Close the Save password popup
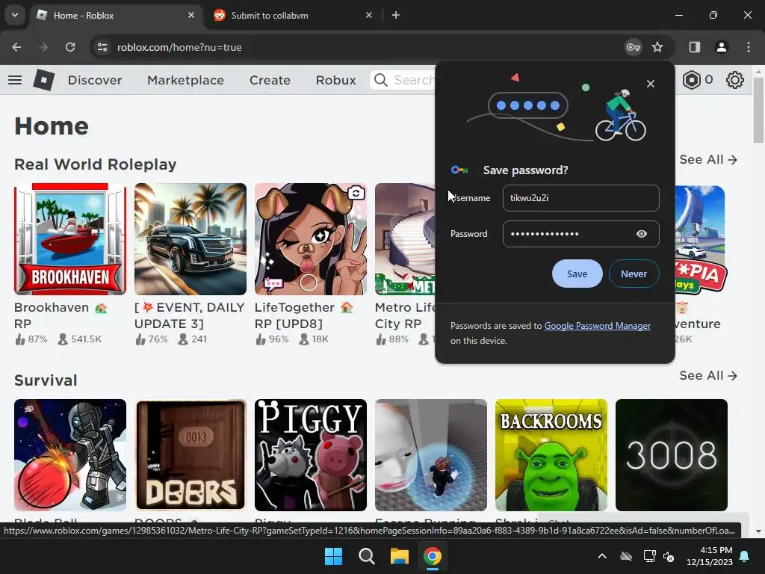Image resolution: width=765 pixels, height=574 pixels. (651, 84)
